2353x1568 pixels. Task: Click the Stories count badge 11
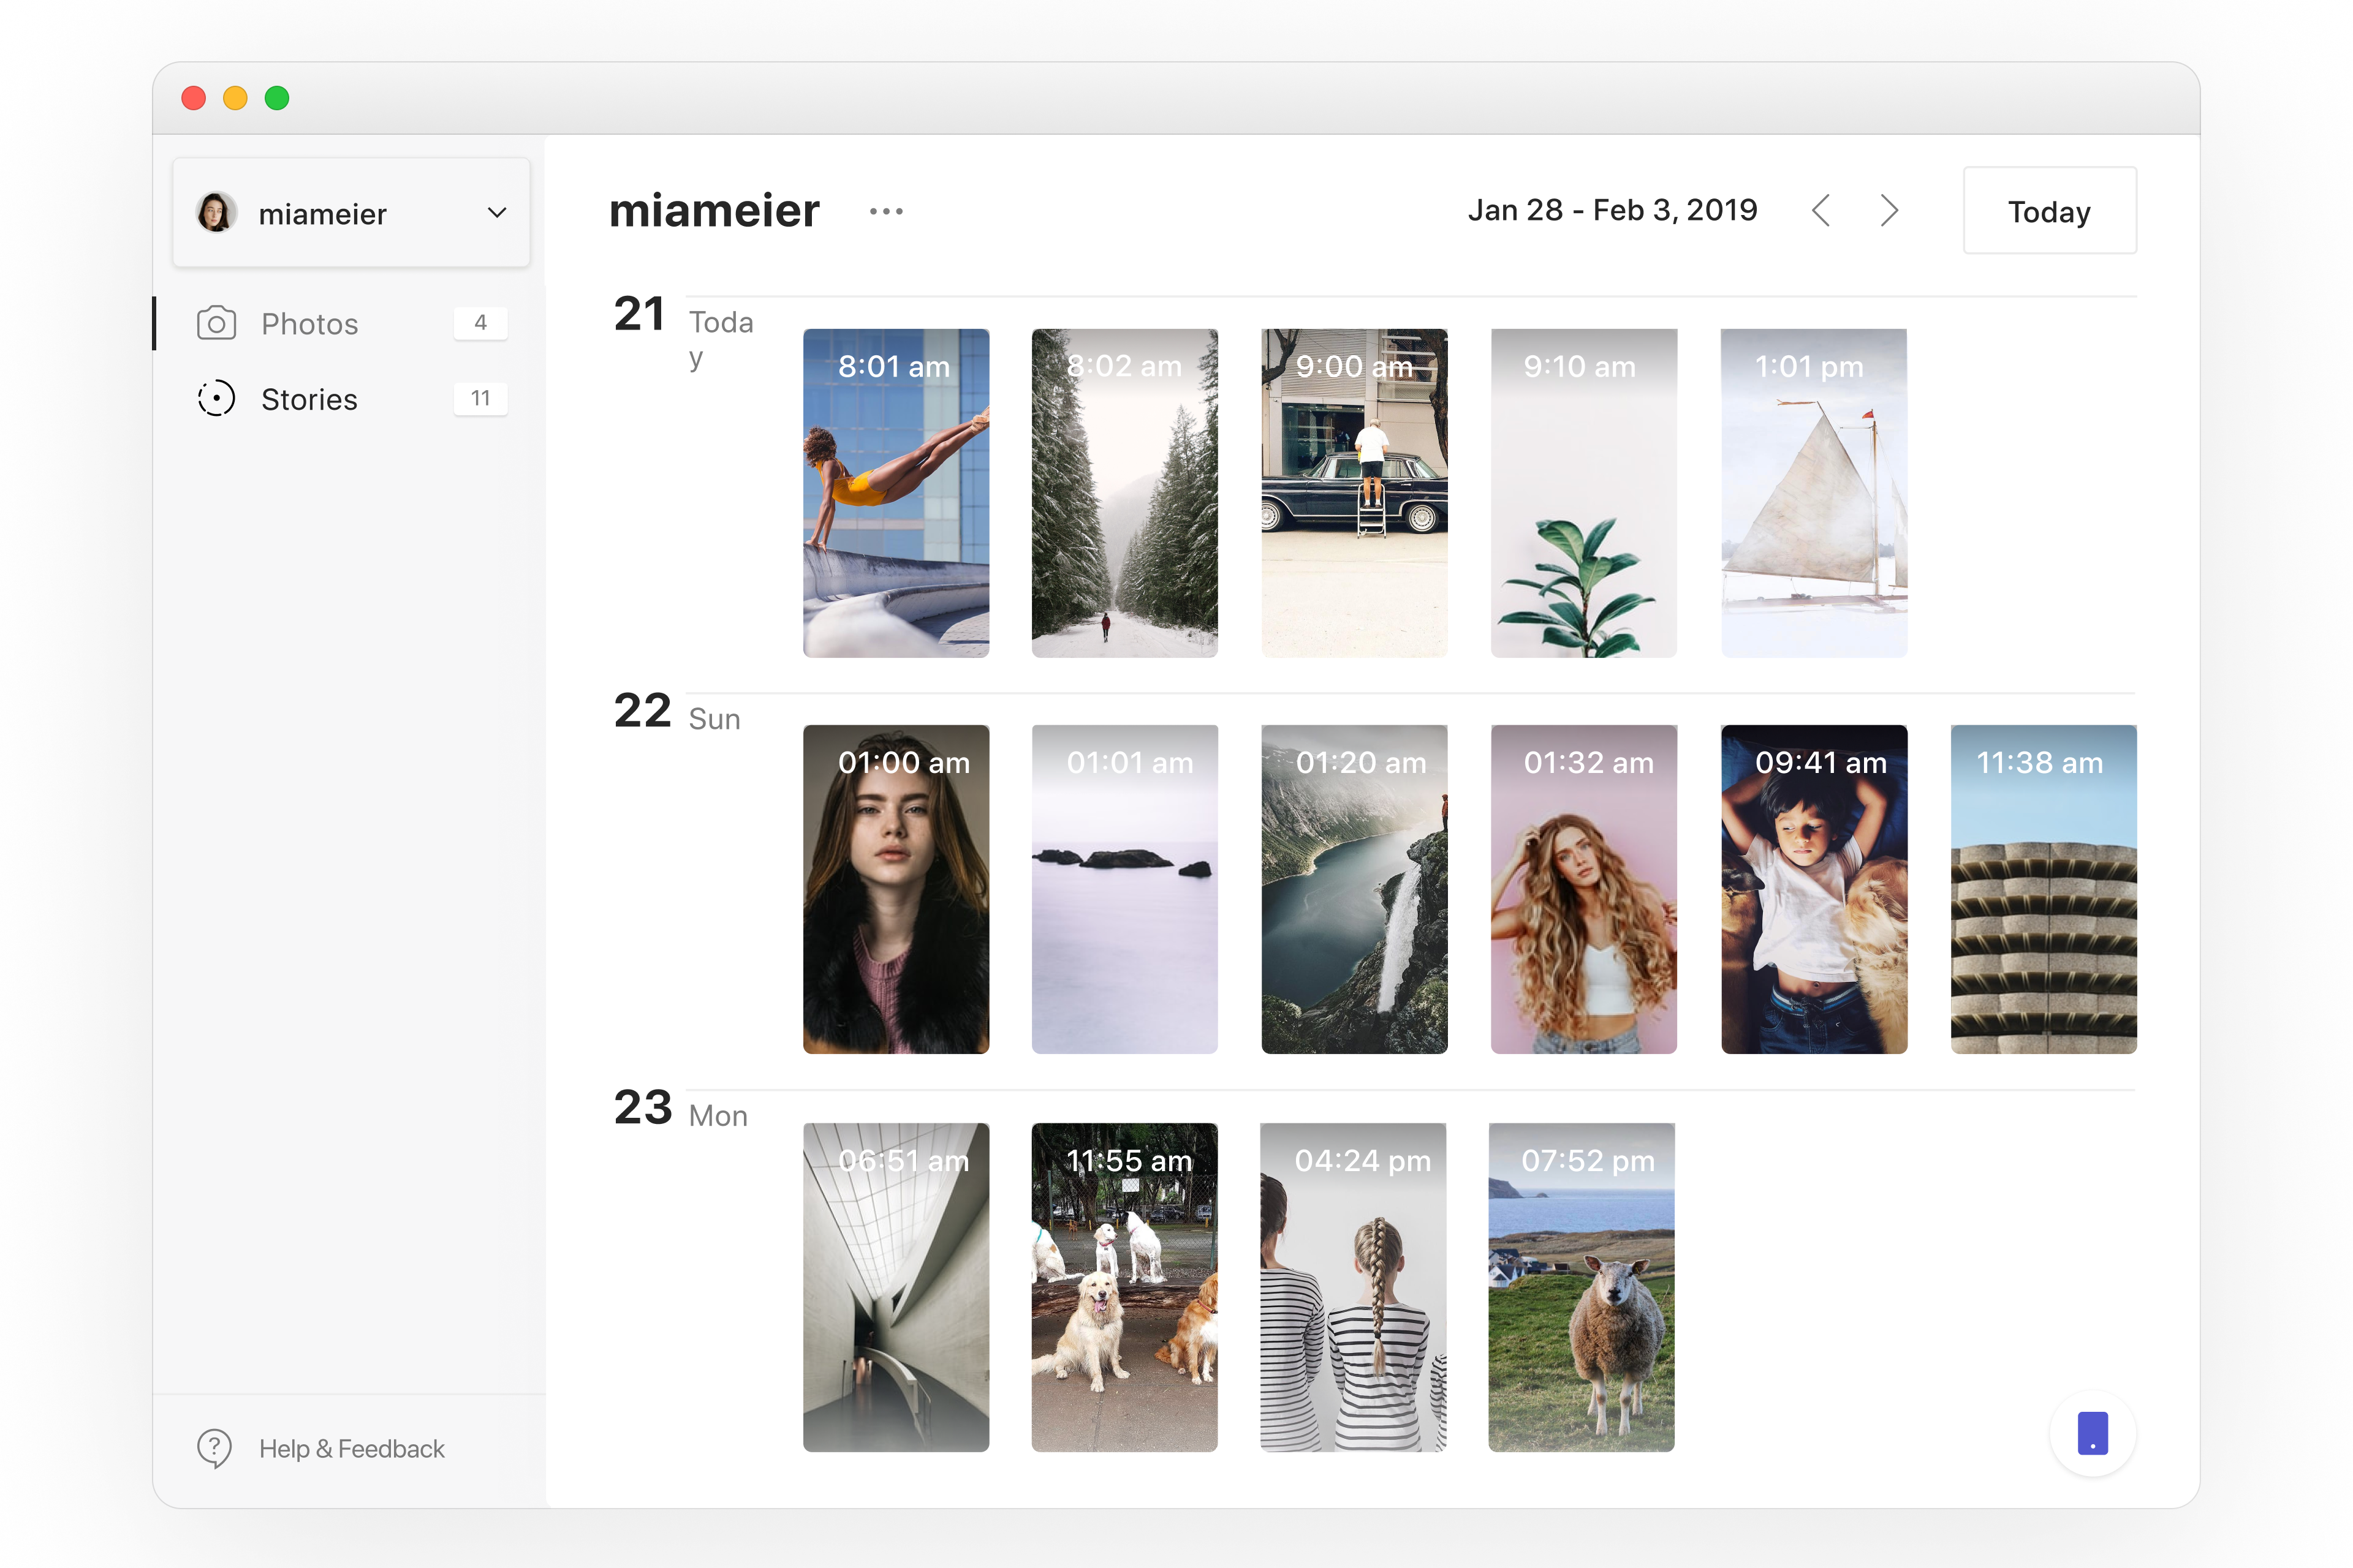pos(480,398)
